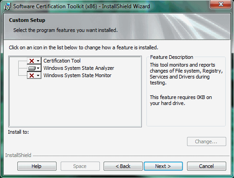Image resolution: width=234 pixels, height=178 pixels.
Task: Click the Feature Description text about monitoring changes
Action: click(x=186, y=74)
